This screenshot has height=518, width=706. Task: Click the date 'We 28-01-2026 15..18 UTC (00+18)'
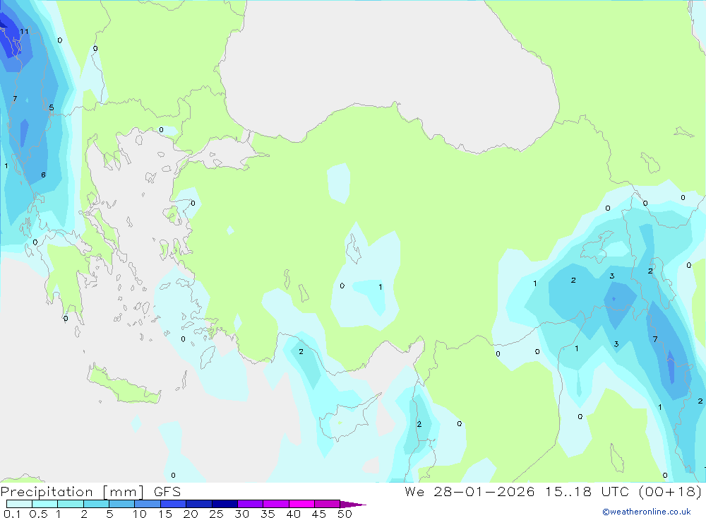coord(554,492)
